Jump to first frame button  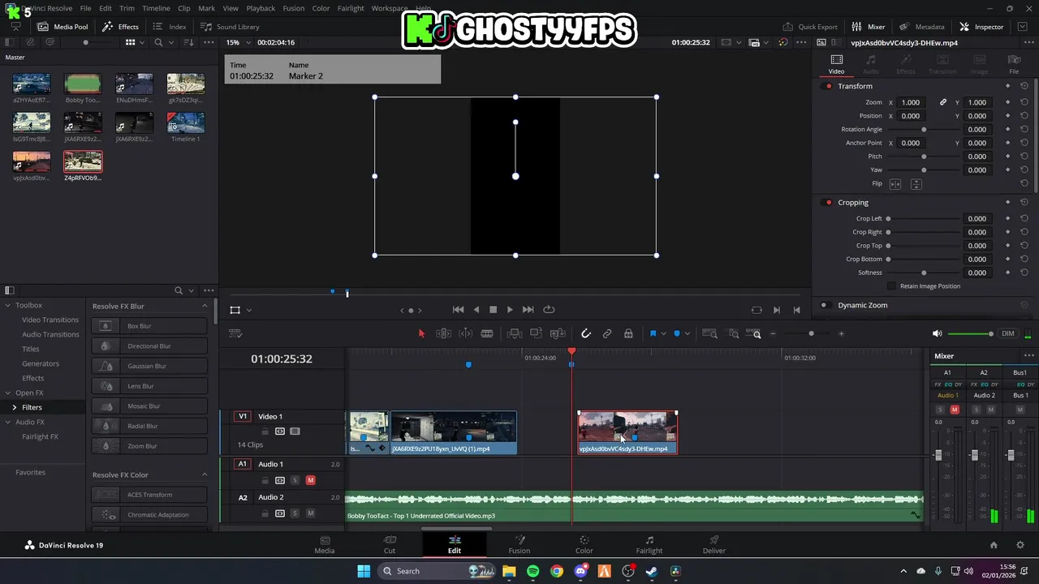[x=458, y=309]
